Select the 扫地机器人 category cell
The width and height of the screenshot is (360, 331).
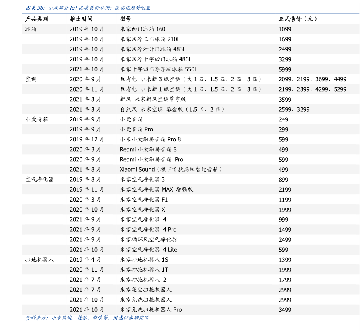pyautogui.click(x=39, y=259)
